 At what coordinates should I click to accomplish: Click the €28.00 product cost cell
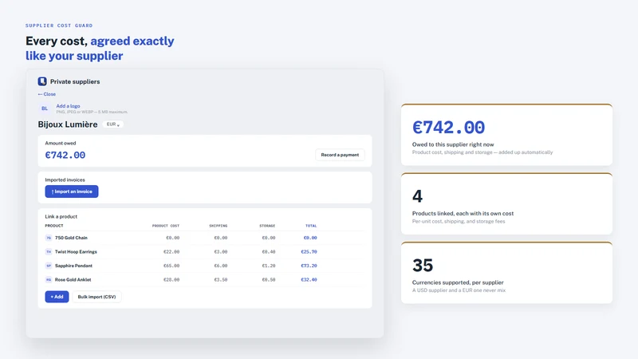click(171, 280)
